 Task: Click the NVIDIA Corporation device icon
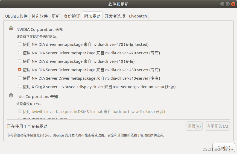pos(11,28)
